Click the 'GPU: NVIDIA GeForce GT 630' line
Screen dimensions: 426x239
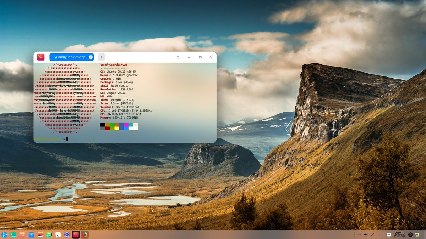(121, 114)
